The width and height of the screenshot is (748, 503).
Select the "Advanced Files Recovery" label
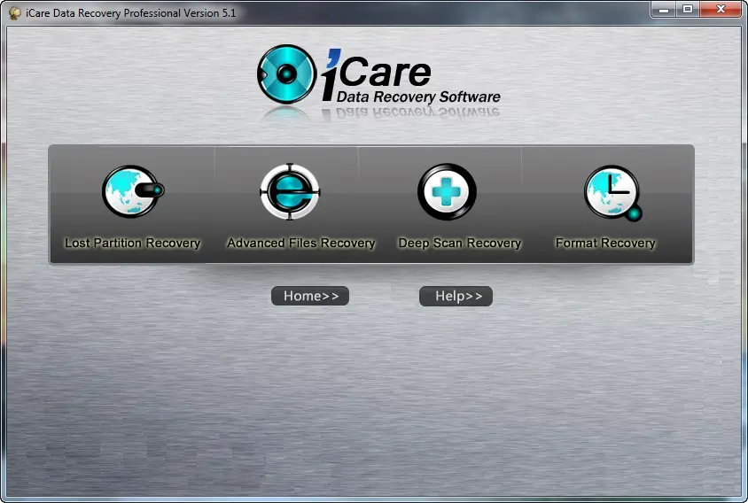301,244
